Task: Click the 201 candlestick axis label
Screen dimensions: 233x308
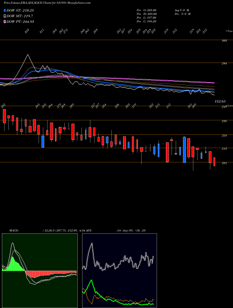Action: (x=225, y=163)
